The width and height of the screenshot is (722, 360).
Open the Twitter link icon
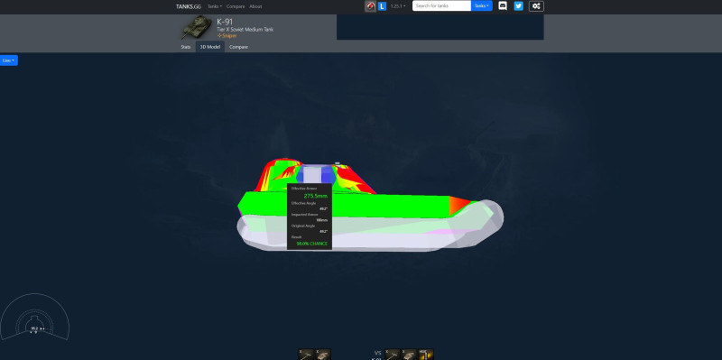[518, 6]
